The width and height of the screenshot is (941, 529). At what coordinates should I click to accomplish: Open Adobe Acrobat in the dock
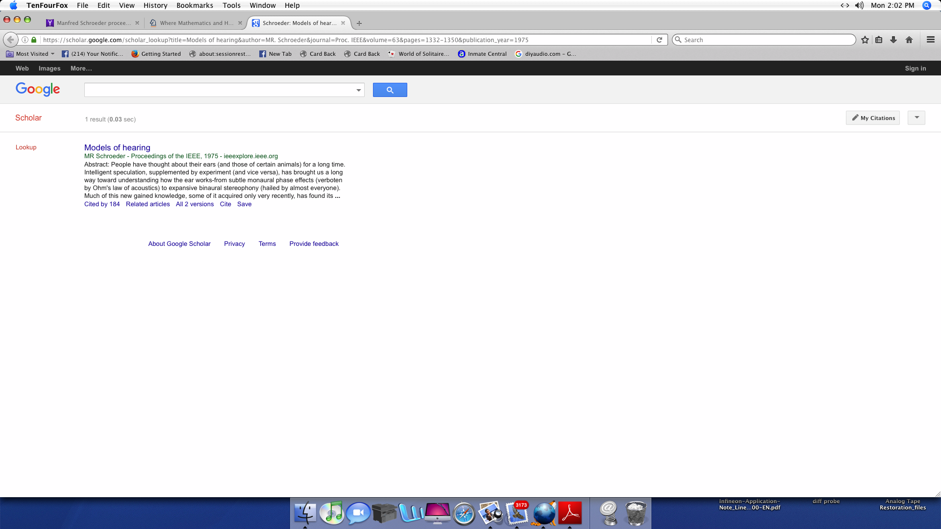[570, 513]
